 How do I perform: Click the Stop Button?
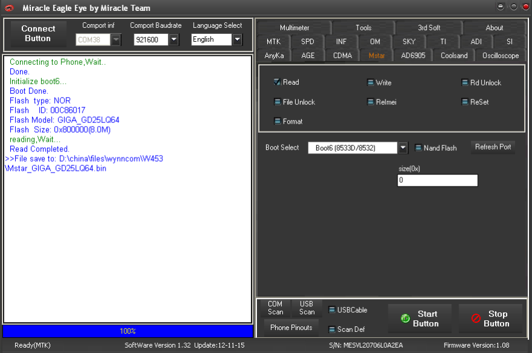click(x=490, y=318)
